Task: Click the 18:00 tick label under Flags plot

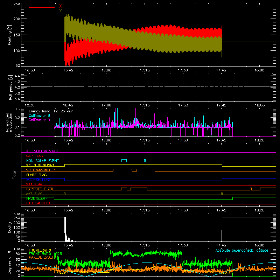Action: click(x=259, y=210)
